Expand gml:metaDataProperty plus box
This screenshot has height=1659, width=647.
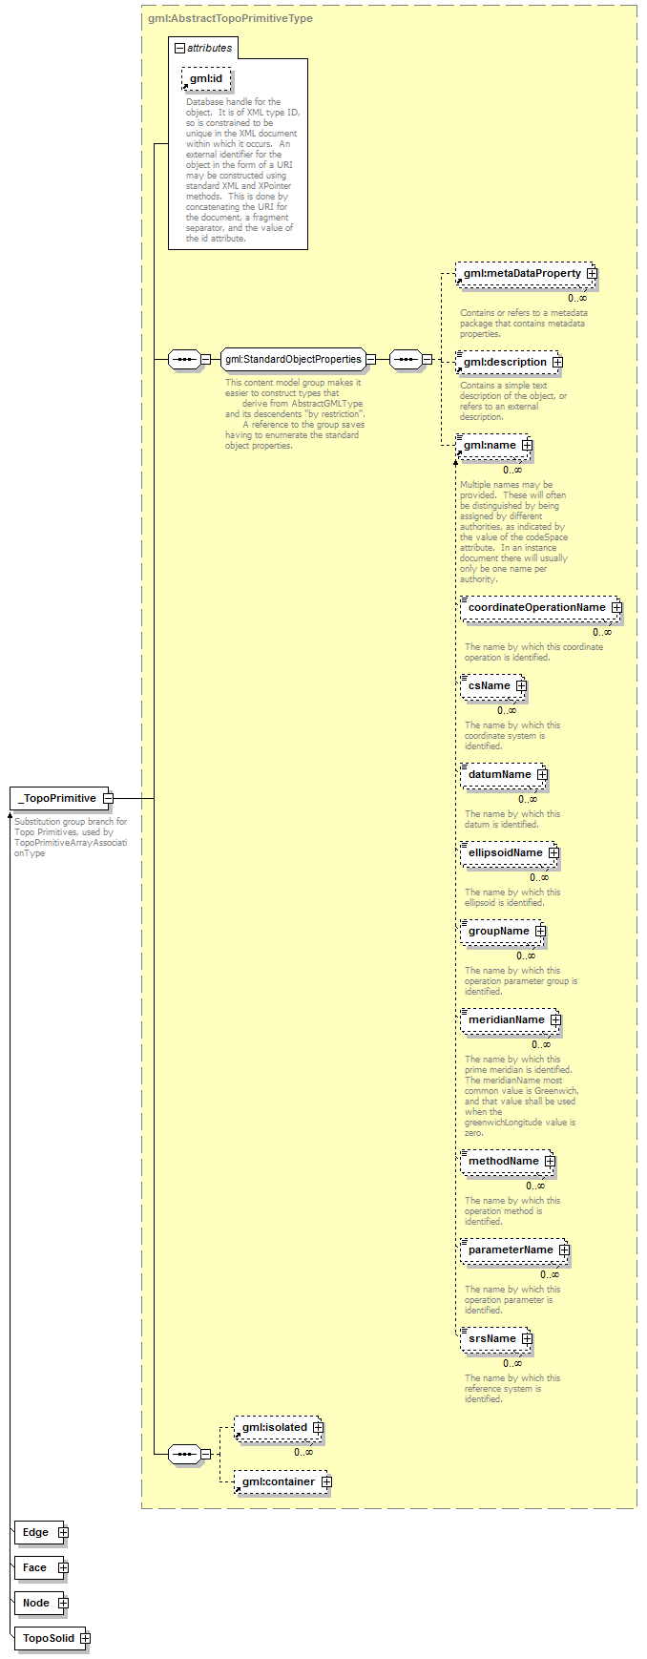point(592,274)
